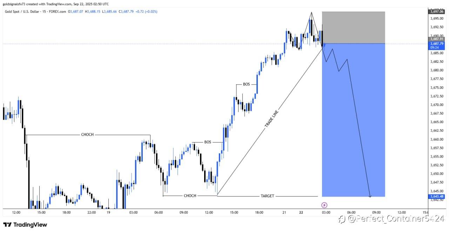Select the blue take-profit zone rectangle

click(x=353, y=120)
